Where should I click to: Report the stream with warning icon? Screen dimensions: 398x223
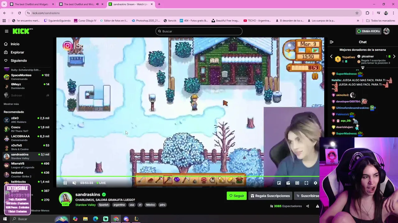point(317,206)
